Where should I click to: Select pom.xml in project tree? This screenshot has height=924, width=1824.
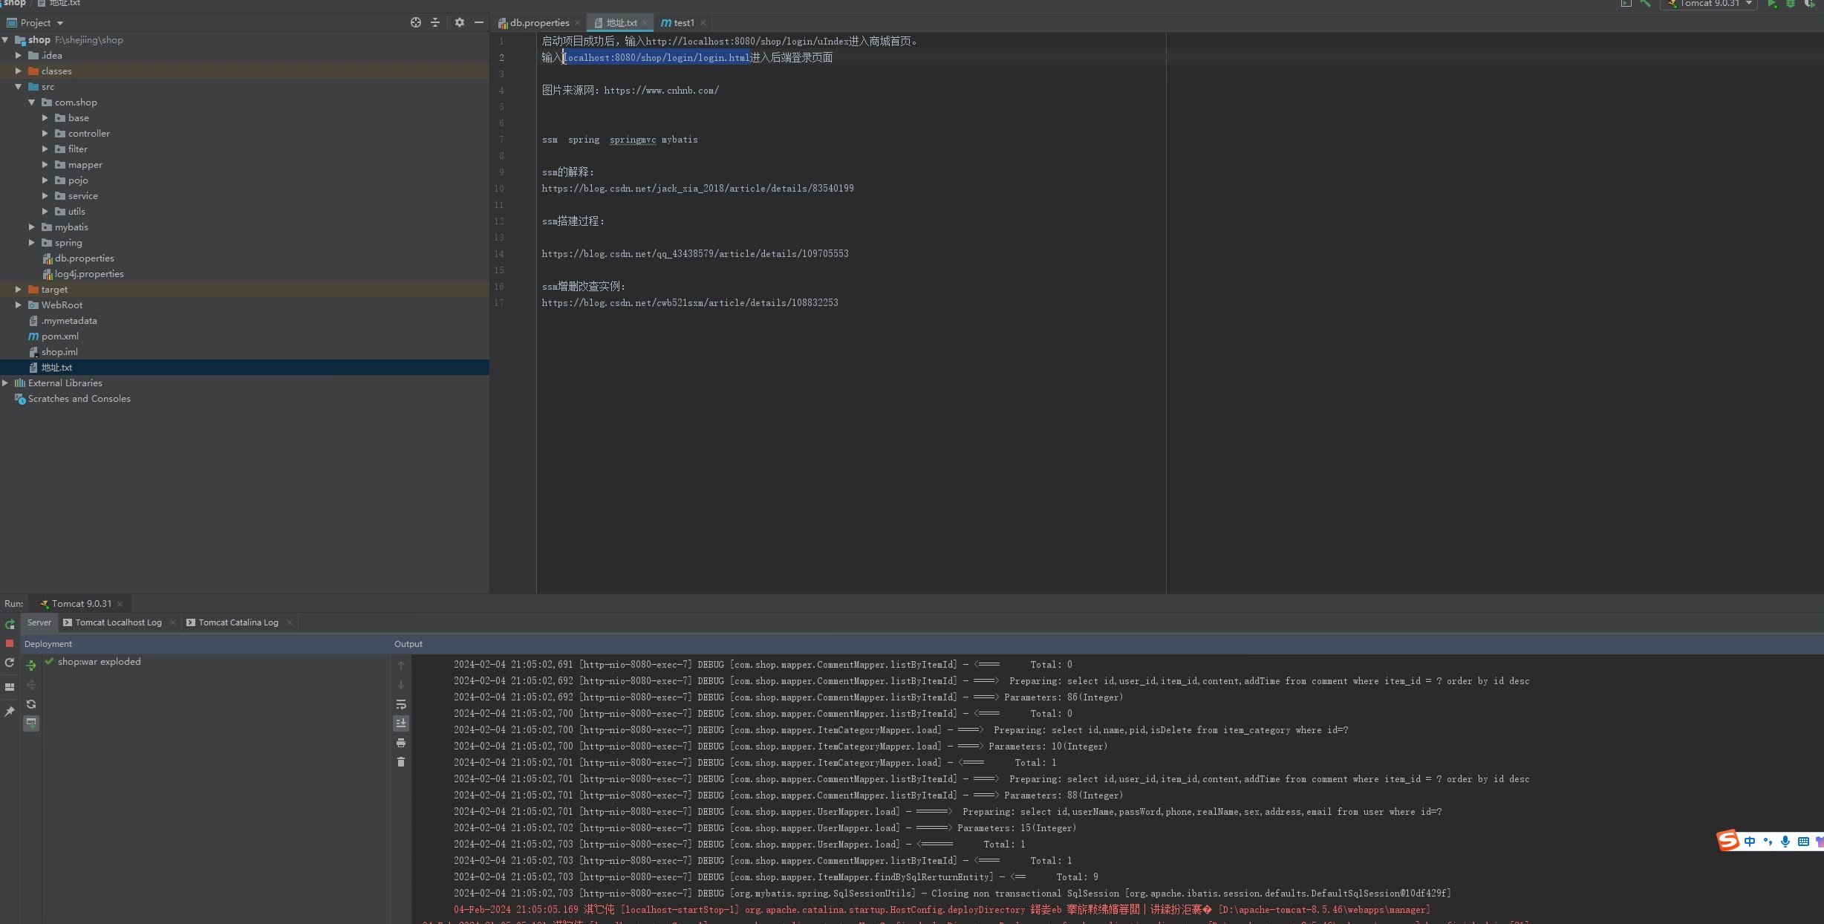[x=59, y=336]
